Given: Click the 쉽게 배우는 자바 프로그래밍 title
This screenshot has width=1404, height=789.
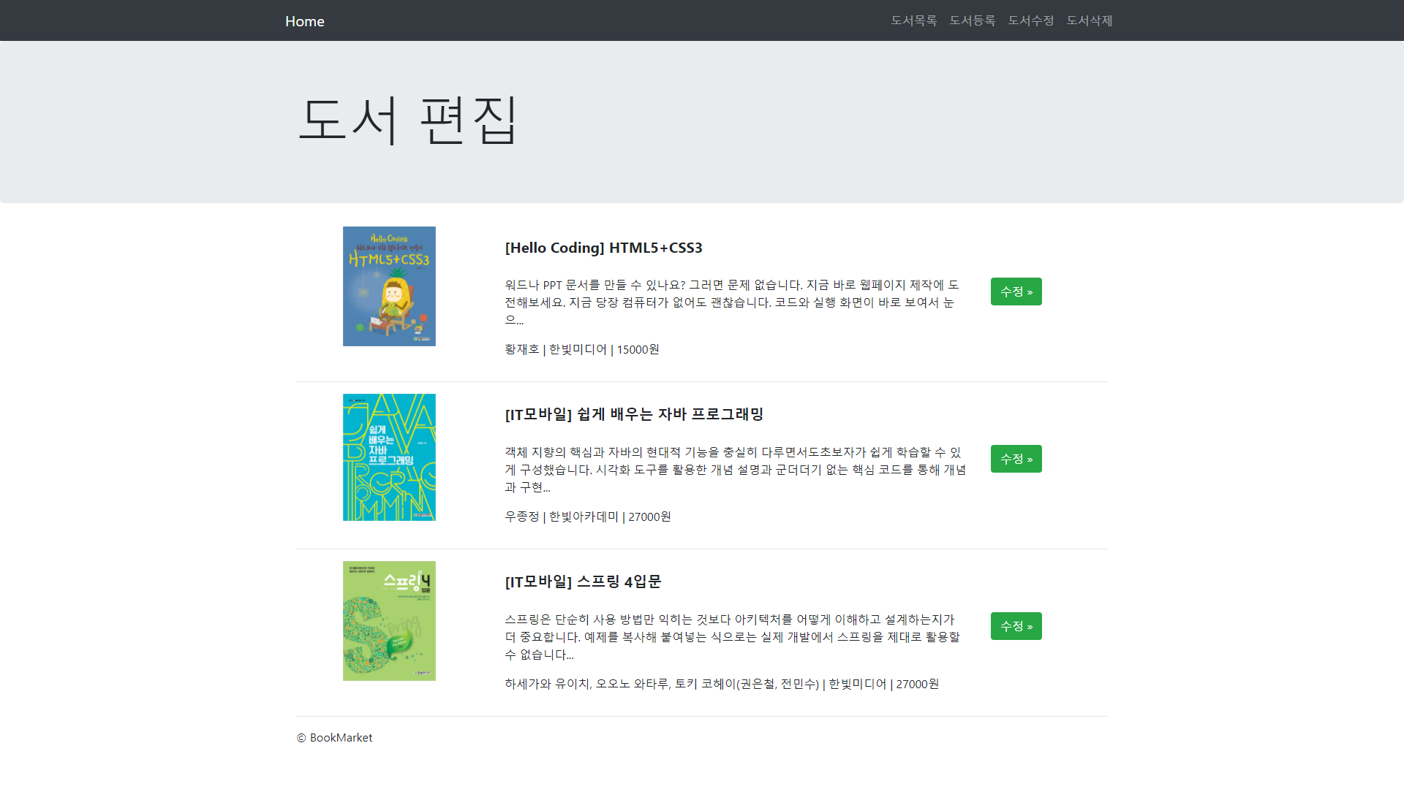Looking at the screenshot, I should tap(634, 414).
